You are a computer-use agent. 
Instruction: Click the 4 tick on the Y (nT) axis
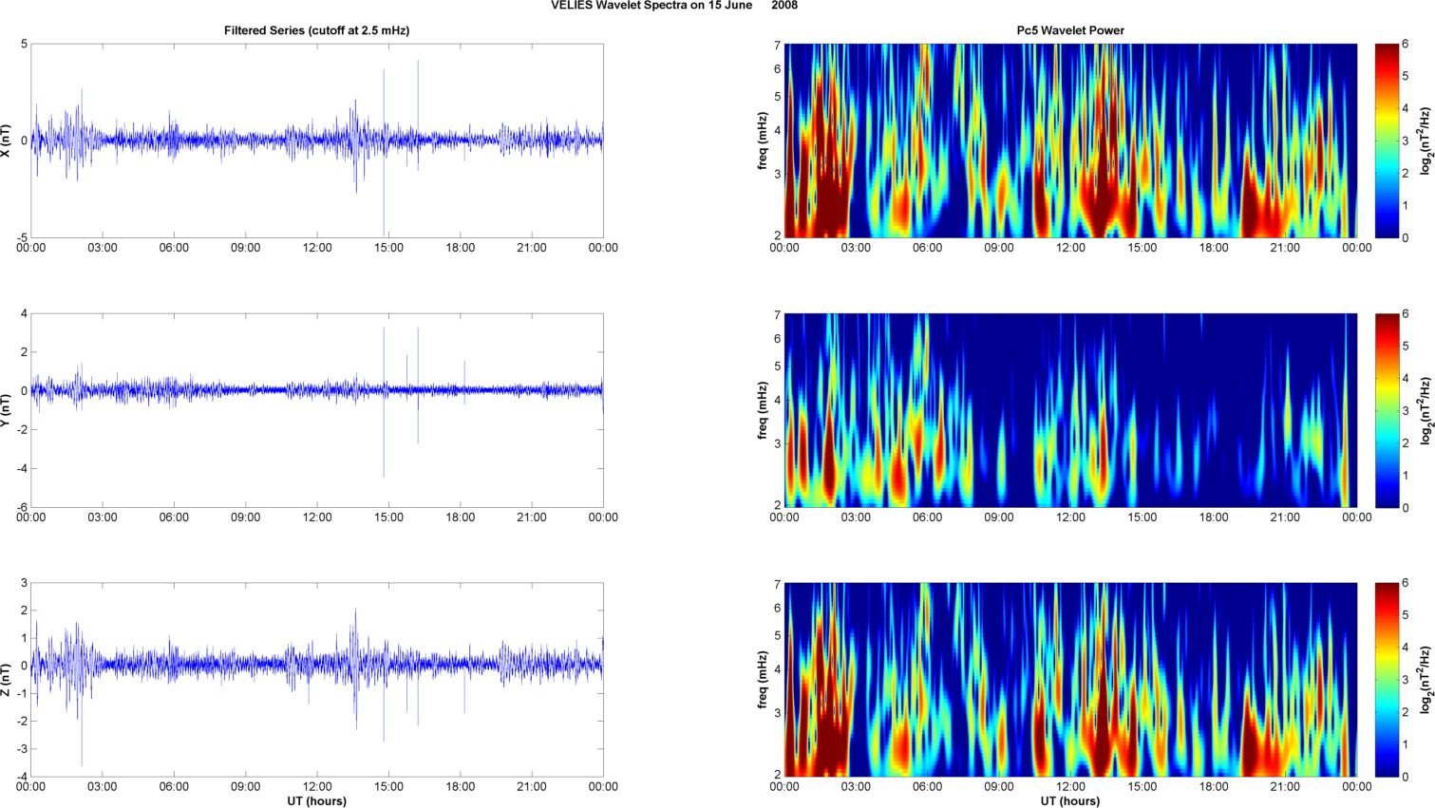pyautogui.click(x=25, y=313)
